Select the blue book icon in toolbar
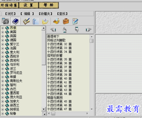The height and width of the screenshot is (118, 142). [15, 21]
